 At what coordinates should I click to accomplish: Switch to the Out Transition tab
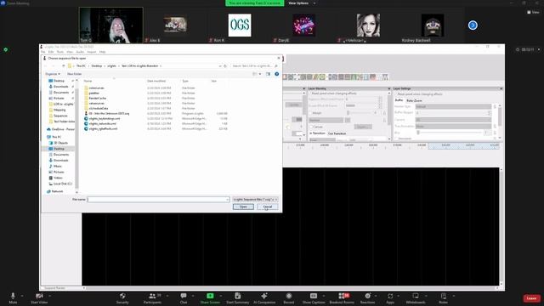[x=337, y=133]
